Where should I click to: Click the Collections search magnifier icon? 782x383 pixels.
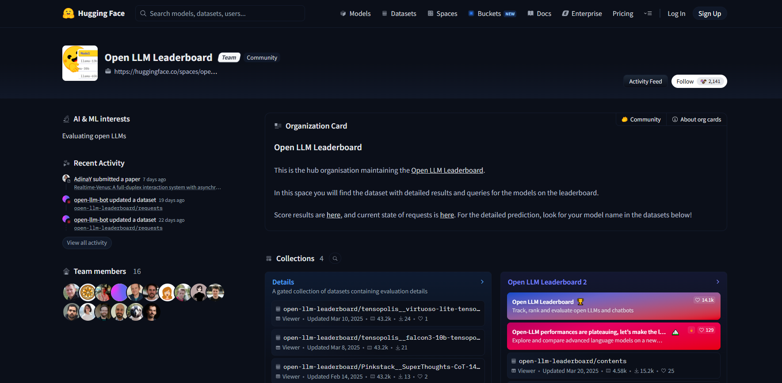click(x=335, y=258)
